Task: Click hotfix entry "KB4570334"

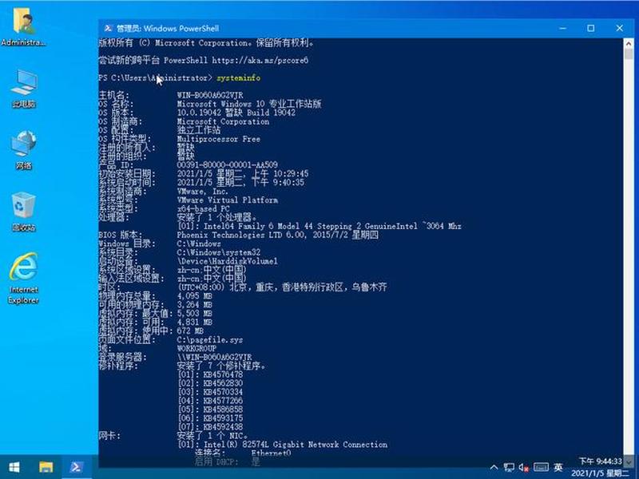Action: coord(223,392)
